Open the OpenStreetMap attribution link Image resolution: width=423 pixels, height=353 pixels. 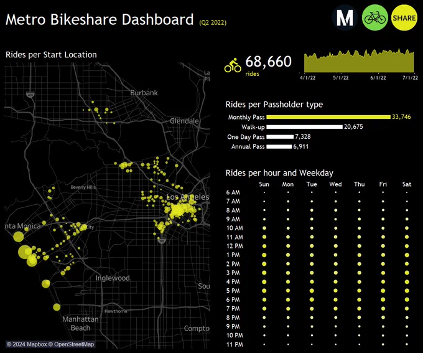tap(71, 344)
